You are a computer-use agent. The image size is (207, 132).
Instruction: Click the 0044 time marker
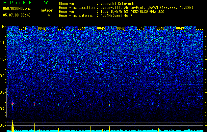[81, 28]
